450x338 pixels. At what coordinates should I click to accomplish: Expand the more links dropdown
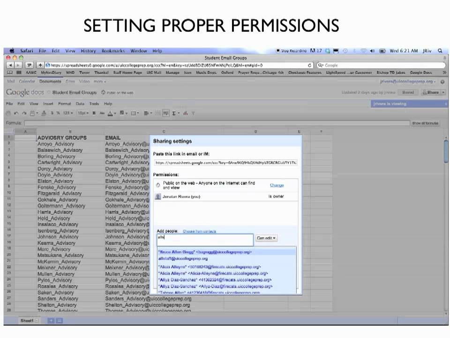tap(99, 82)
